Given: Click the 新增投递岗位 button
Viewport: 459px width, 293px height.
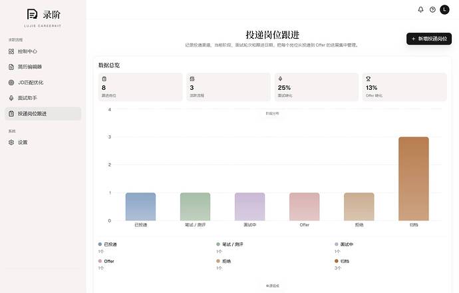Looking at the screenshot, I should point(429,39).
